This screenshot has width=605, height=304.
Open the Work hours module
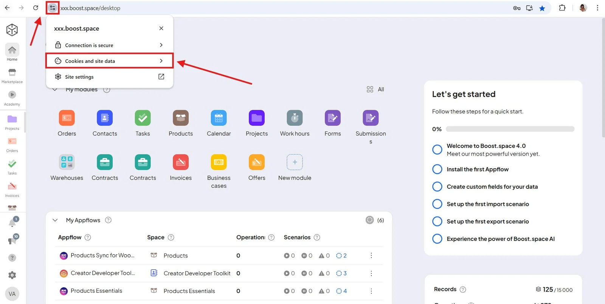click(x=295, y=123)
